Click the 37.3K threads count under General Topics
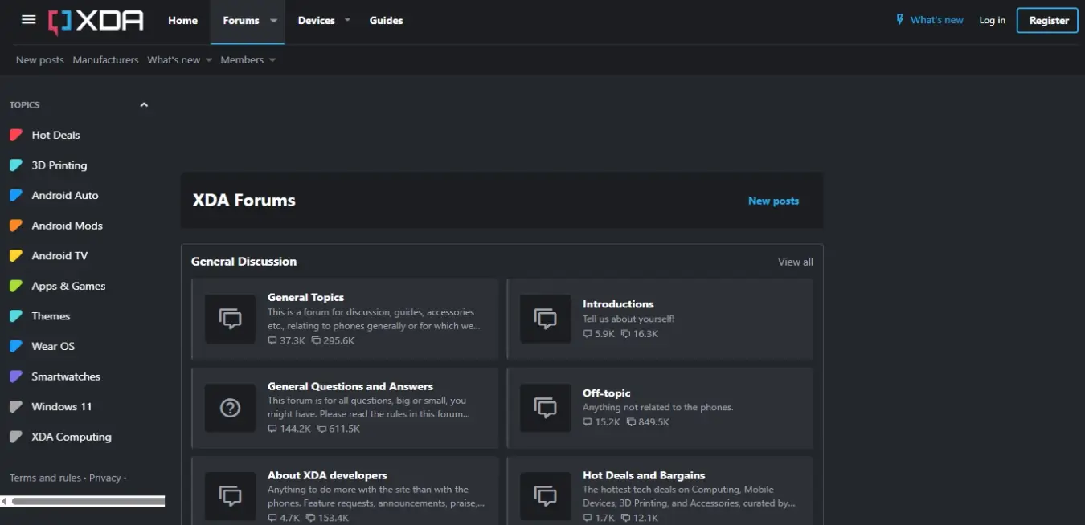Screen dimensions: 1085x525 click(x=293, y=341)
